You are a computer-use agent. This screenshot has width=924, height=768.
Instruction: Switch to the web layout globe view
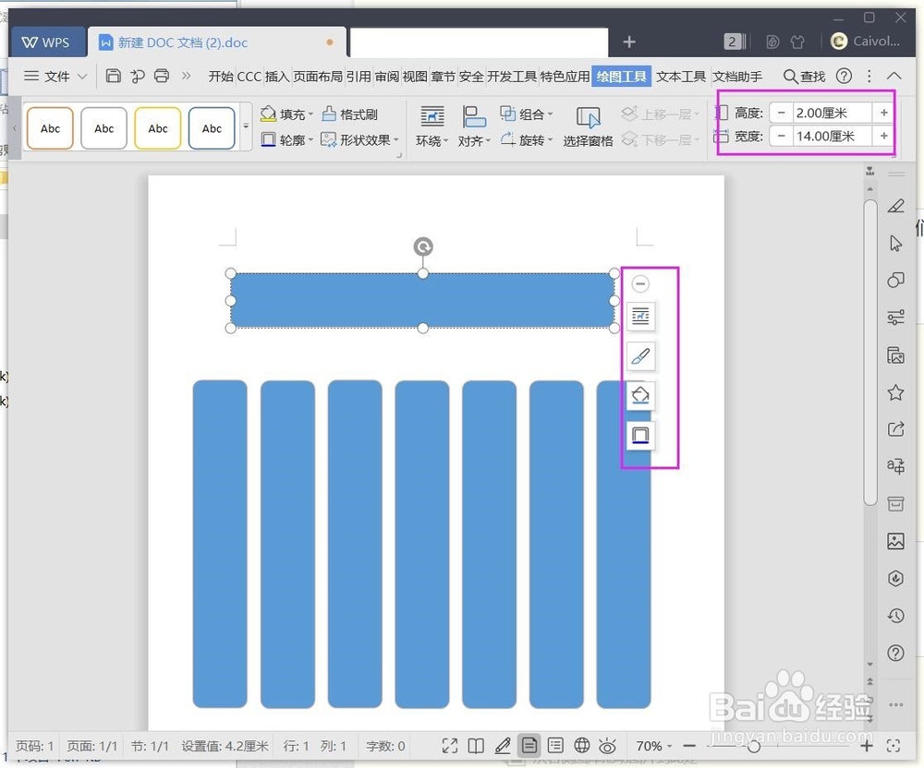(x=581, y=746)
